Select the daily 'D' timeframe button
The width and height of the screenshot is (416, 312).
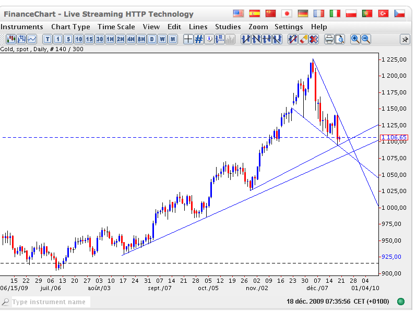(152, 39)
